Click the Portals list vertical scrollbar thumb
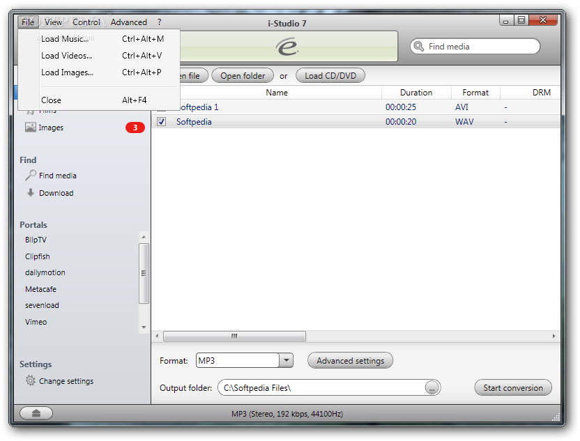Viewport: 580px width, 441px height. click(144, 273)
